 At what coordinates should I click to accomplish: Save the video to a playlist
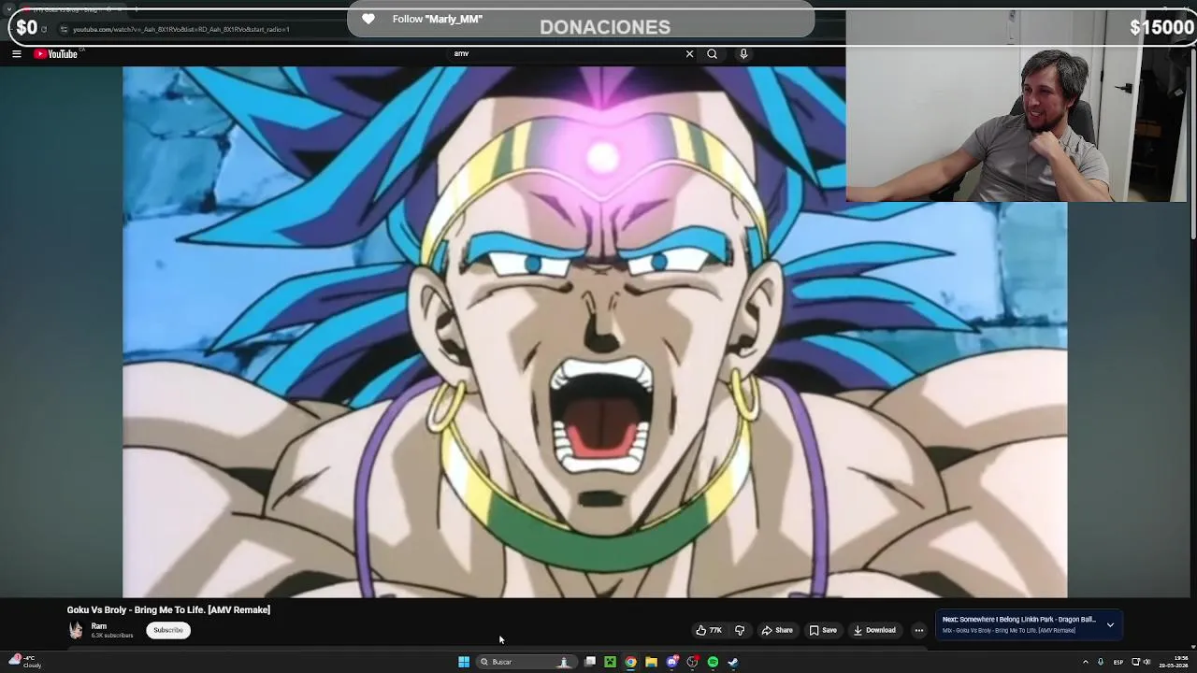pos(823,630)
